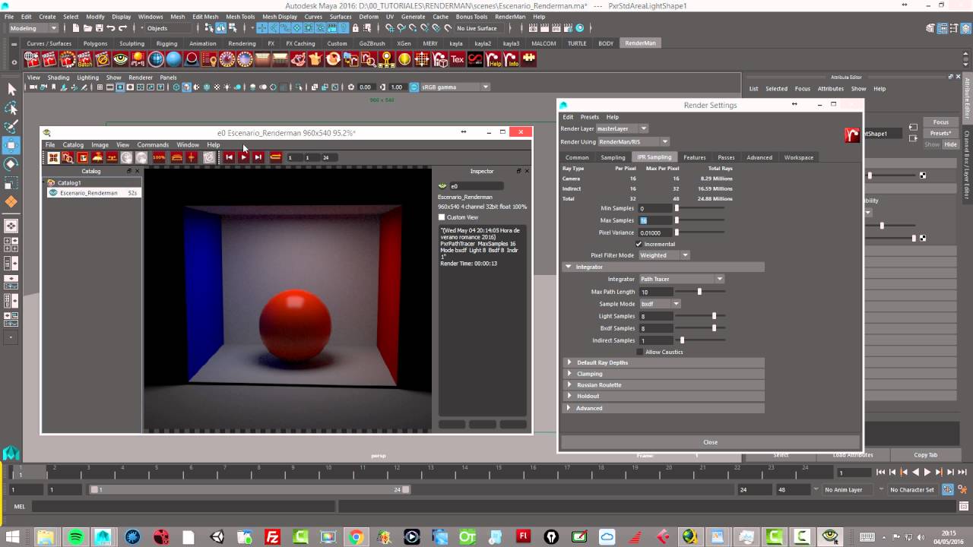Toggle the Incremental checkbox
The image size is (973, 547).
click(639, 244)
